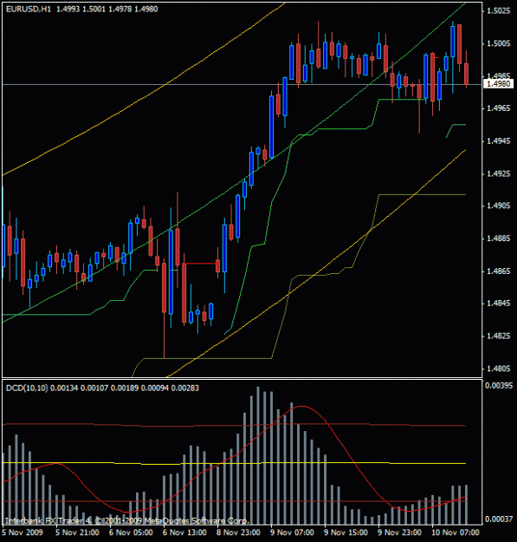Click the 5 Nov 21:00 time label

(77, 532)
